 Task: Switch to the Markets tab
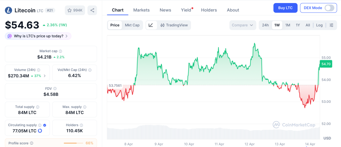coord(141,10)
